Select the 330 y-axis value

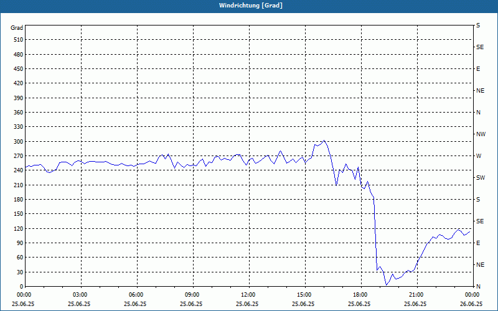[19, 127]
